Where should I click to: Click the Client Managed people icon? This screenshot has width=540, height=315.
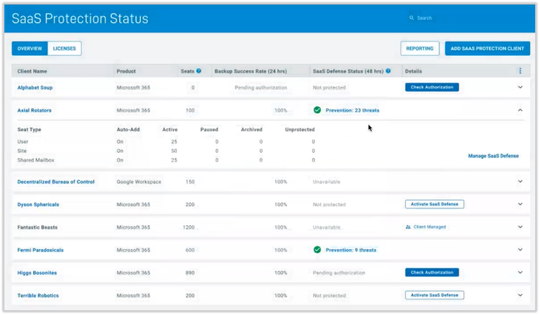tap(408, 227)
